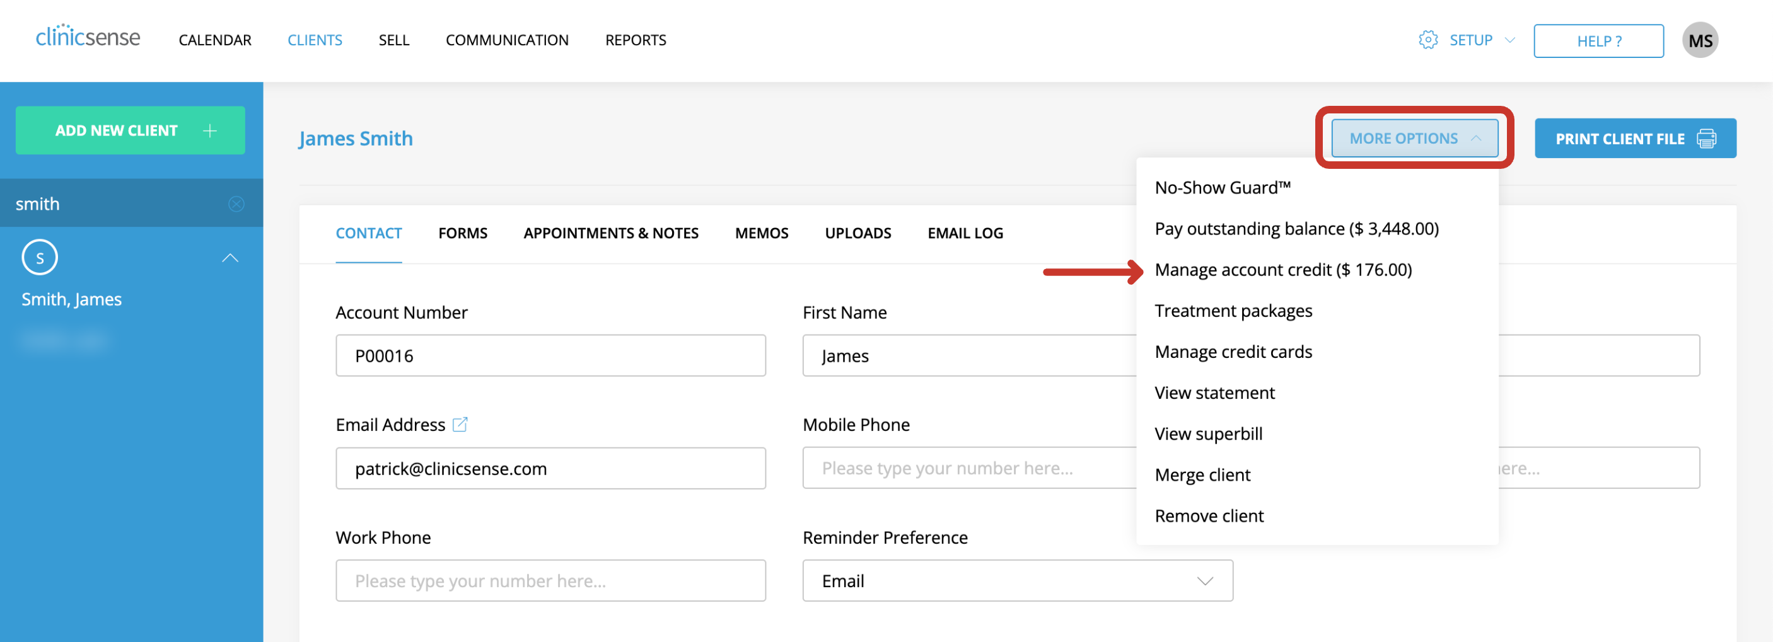Click the plus icon in Add New Client
This screenshot has width=1773, height=642.
point(210,130)
